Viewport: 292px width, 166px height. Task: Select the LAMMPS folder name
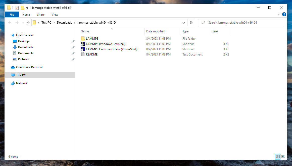click(92, 38)
